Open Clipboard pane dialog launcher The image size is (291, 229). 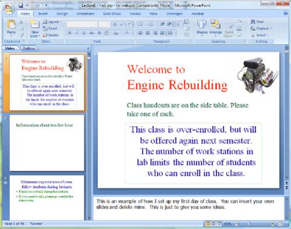pyautogui.click(x=24, y=41)
